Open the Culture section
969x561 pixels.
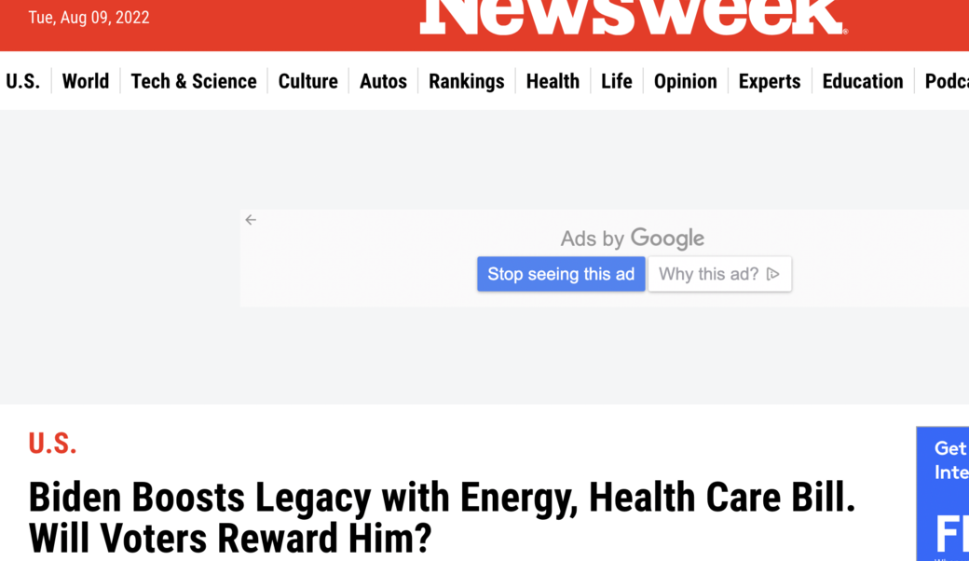coord(307,81)
